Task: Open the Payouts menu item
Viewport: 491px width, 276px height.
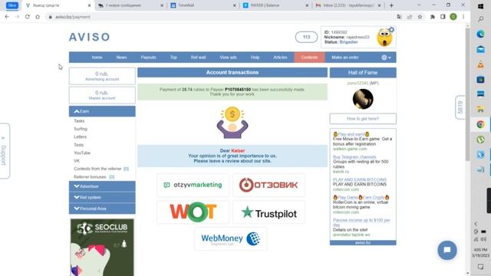Action: [x=148, y=58]
